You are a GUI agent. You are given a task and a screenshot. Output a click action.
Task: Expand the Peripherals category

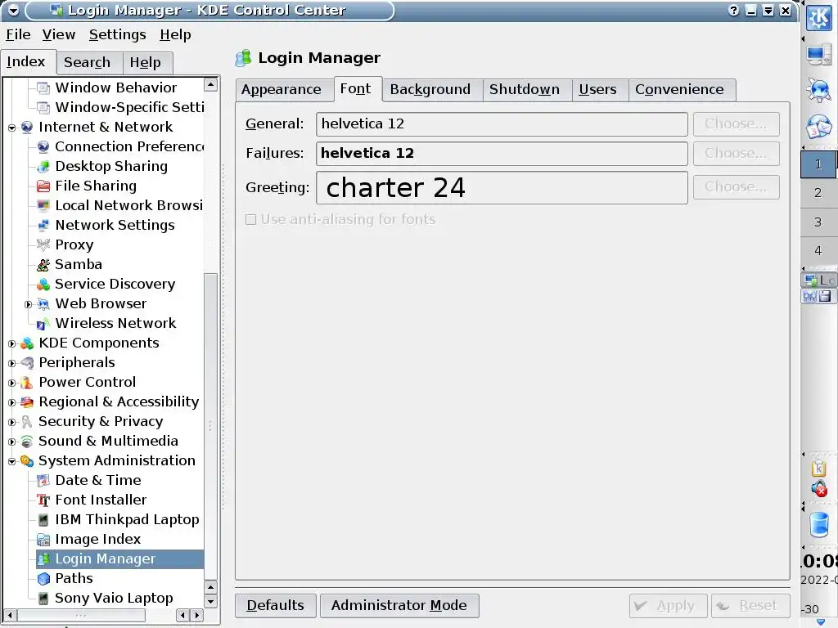tap(11, 363)
